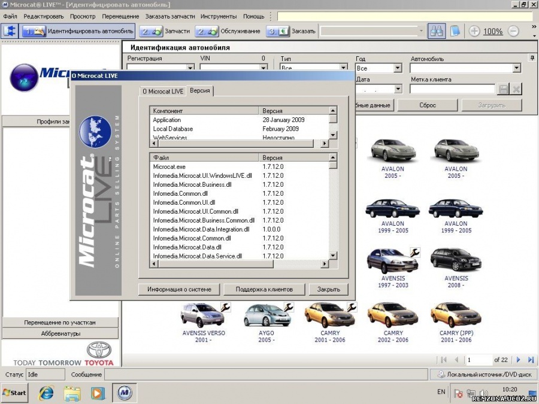The image size is (539, 404).
Task: Select the Версия tab in dialog
Action: pos(199,91)
